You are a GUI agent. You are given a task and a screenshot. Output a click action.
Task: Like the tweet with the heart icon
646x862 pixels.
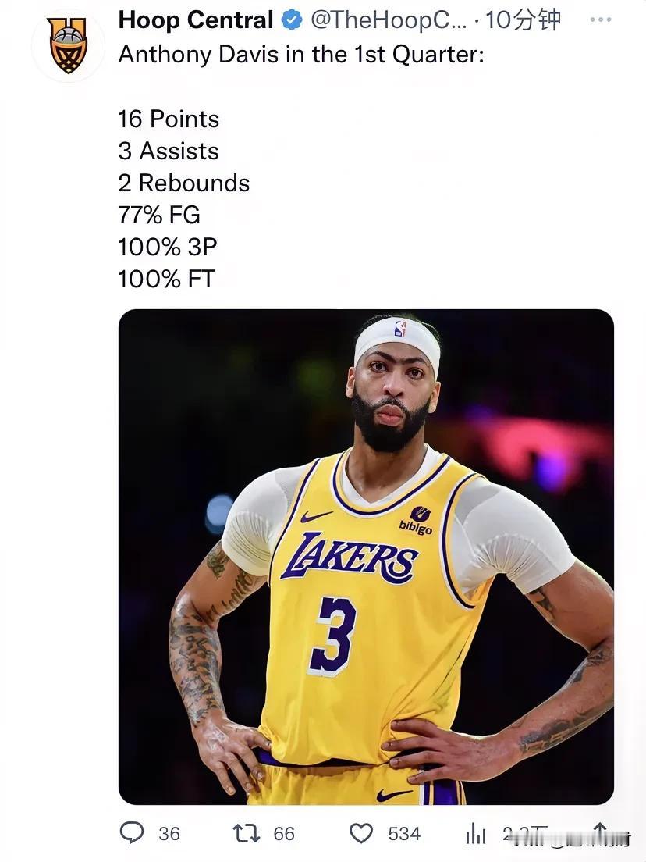coord(361,833)
